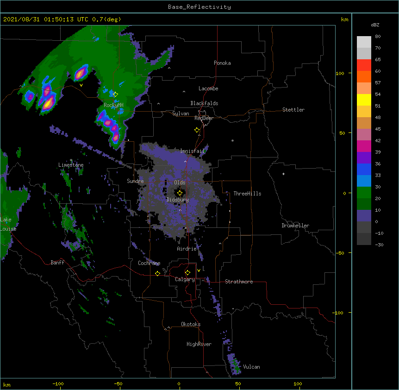The height and width of the screenshot is (390, 399).
Task: Click the RedDeer city label
Action: [x=204, y=118]
